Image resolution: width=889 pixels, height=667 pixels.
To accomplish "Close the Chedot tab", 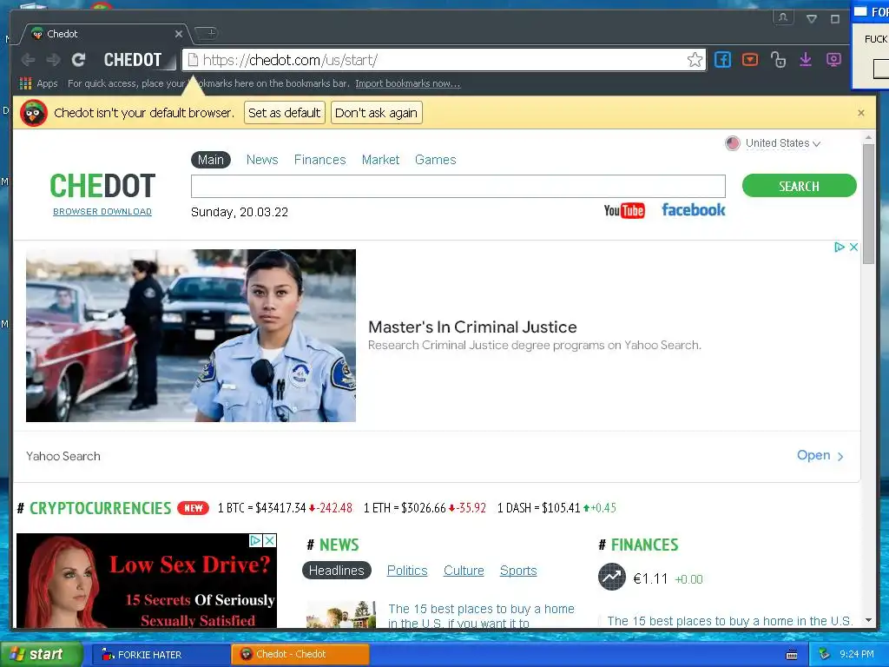I will pyautogui.click(x=179, y=34).
